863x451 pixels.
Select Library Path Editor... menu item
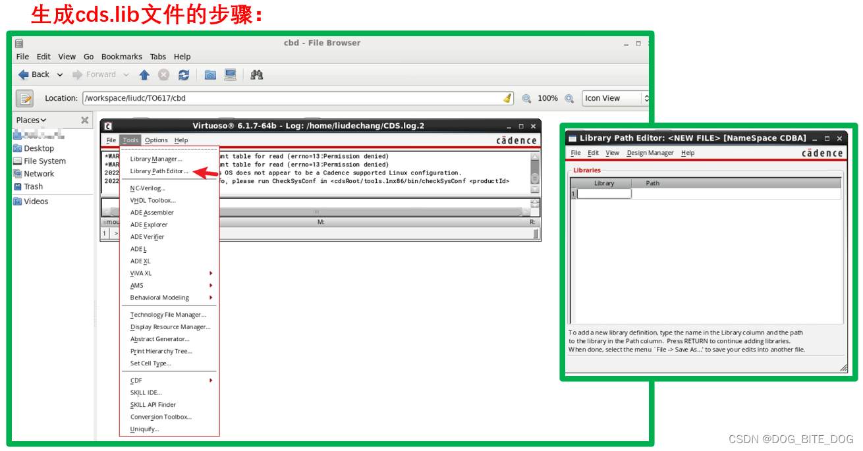[x=159, y=171]
